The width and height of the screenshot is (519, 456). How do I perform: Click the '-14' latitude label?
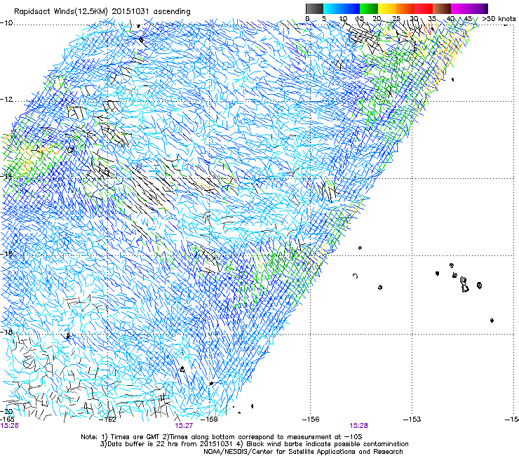pyautogui.click(x=6, y=176)
